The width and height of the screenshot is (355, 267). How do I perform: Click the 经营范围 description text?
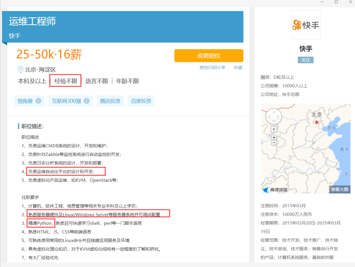299,249
